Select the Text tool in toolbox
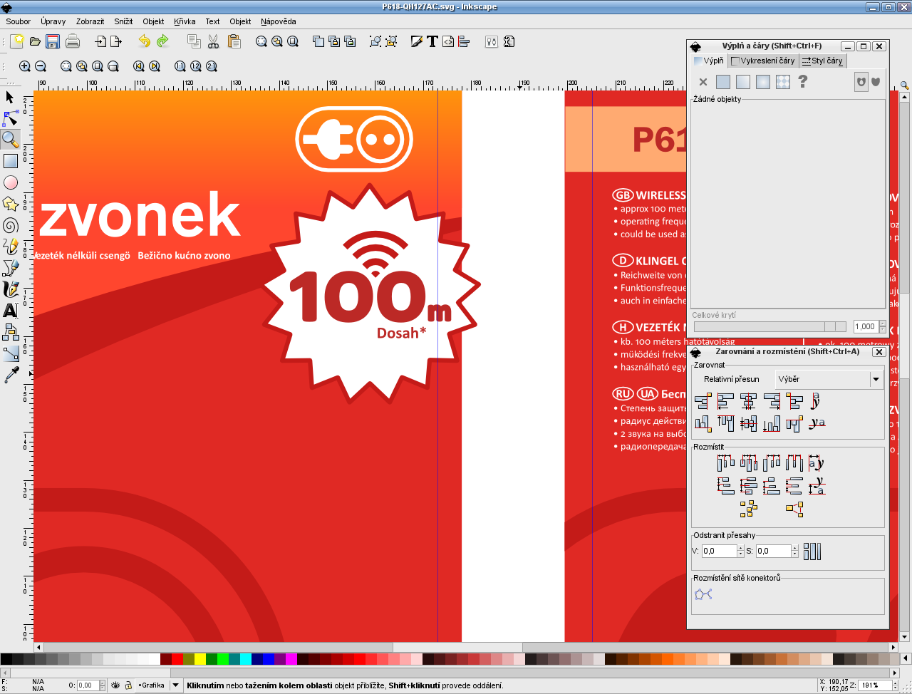This screenshot has height=694, width=912. tap(10, 311)
